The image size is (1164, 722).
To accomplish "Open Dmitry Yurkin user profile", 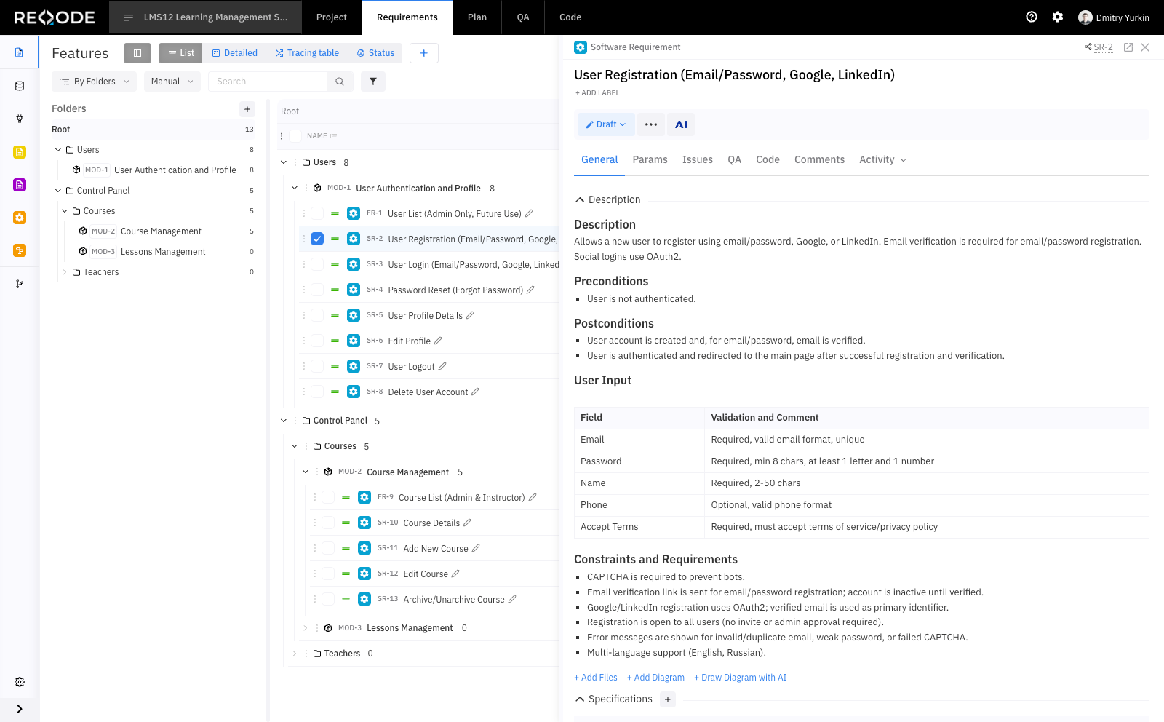I will tap(1114, 17).
